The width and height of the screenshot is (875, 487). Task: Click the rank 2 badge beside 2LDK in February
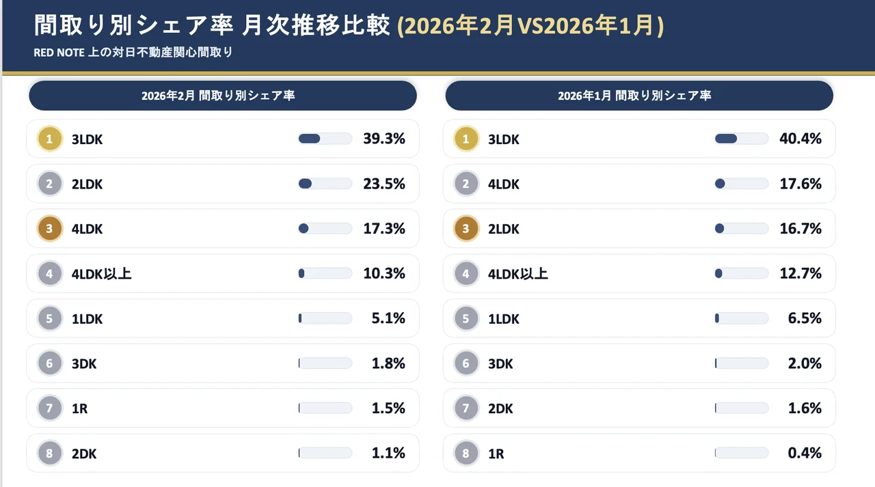pos(49,184)
